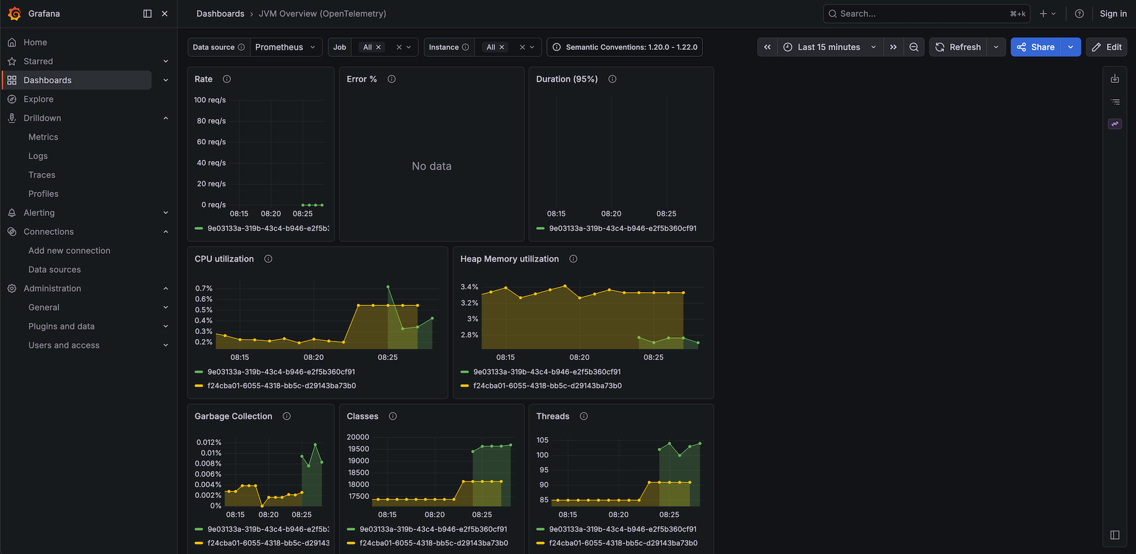Toggle the sidebar dock icon

pos(147,14)
